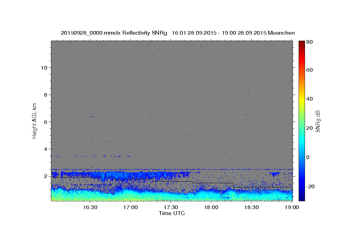Screen dimensions: 362x241
Task: Click the colorbar value 80
Action: pos(310,42)
